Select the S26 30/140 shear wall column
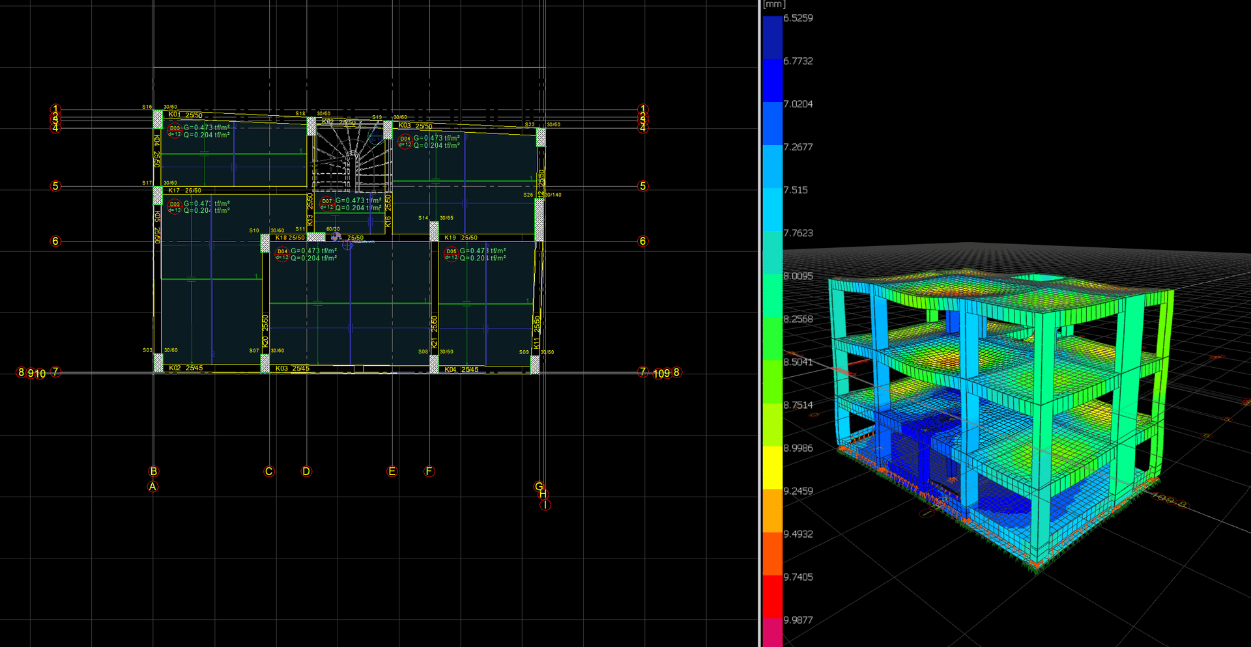 (x=539, y=219)
